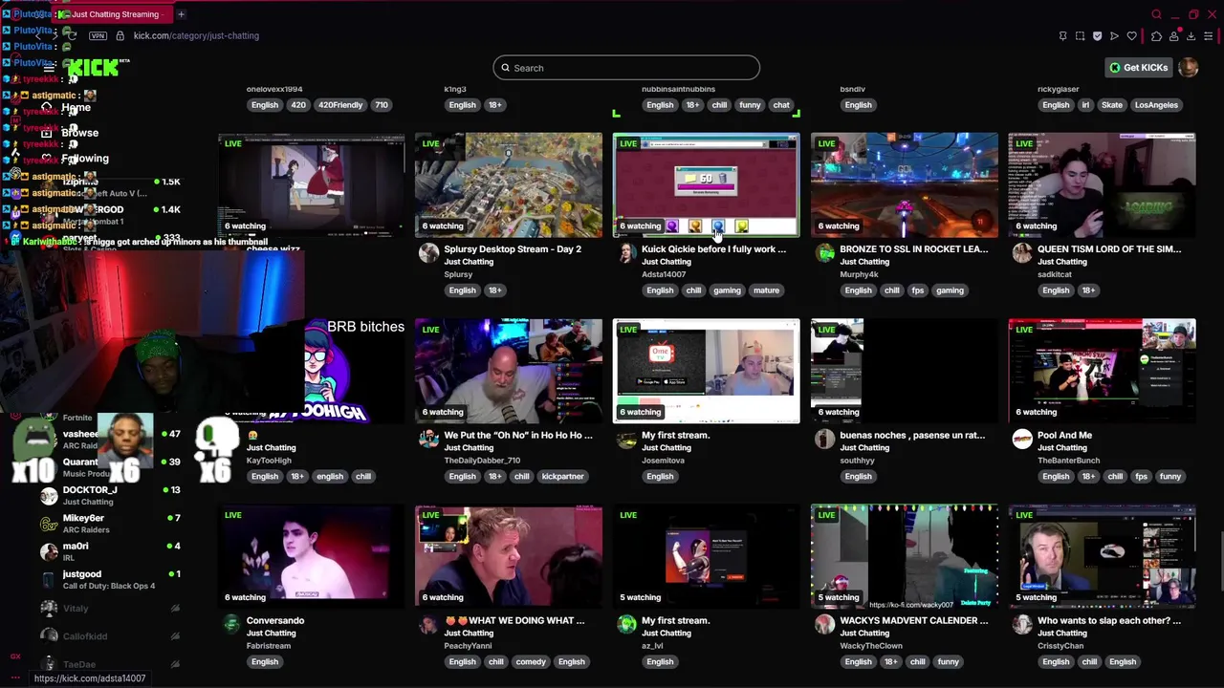Click the new tab plus button
This screenshot has height=688, width=1224.
(x=181, y=14)
